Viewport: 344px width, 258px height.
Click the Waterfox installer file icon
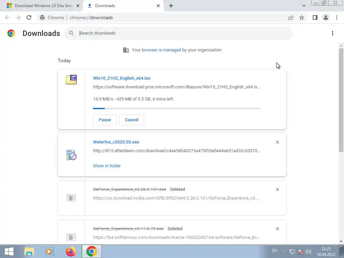pos(71,155)
